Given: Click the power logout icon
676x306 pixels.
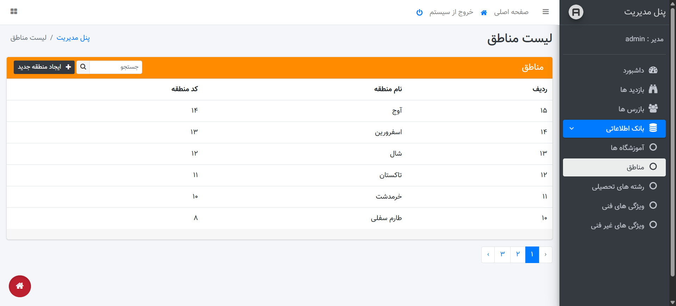Looking at the screenshot, I should (419, 13).
